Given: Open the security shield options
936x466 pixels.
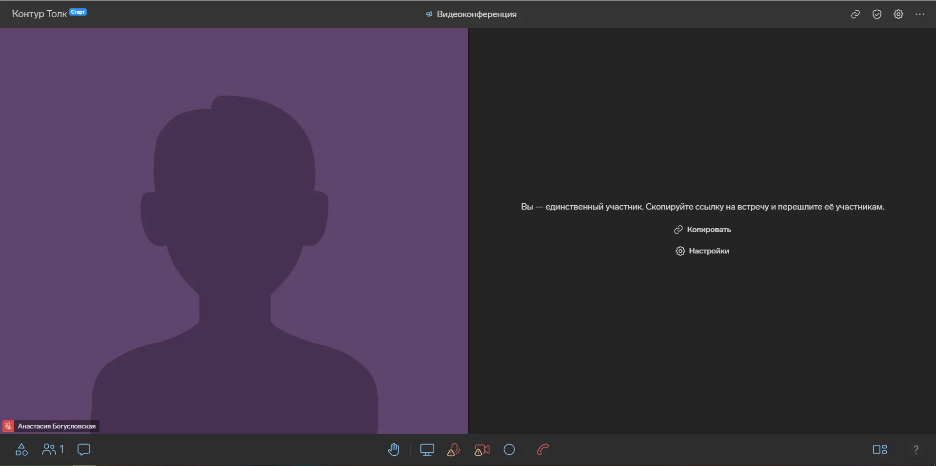Looking at the screenshot, I should tap(876, 14).
